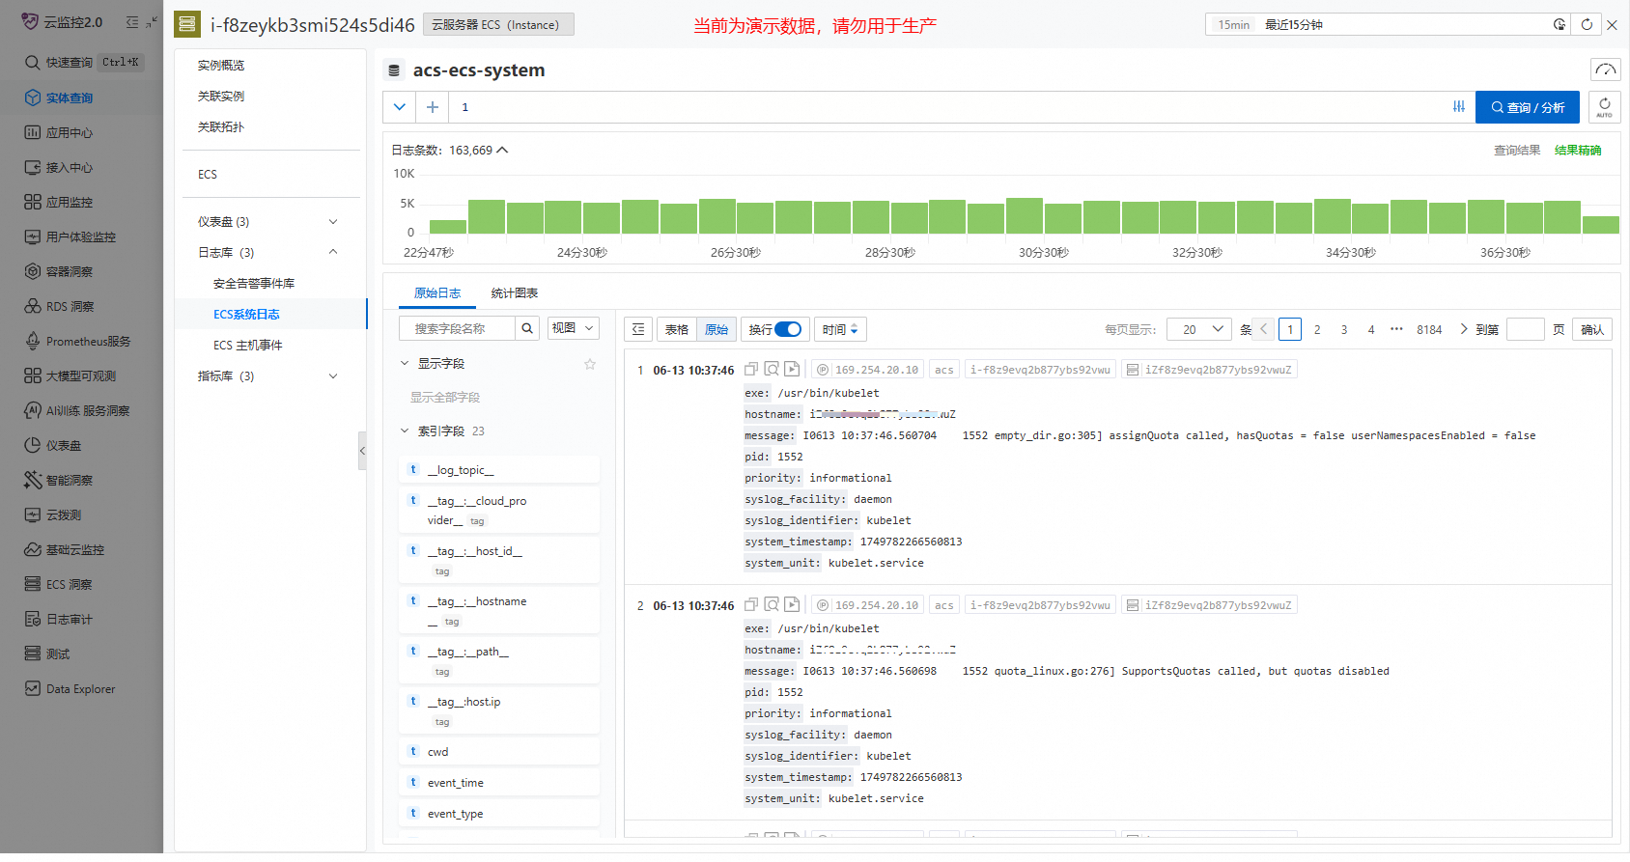Click the panel collapse handle arrow

[362, 451]
